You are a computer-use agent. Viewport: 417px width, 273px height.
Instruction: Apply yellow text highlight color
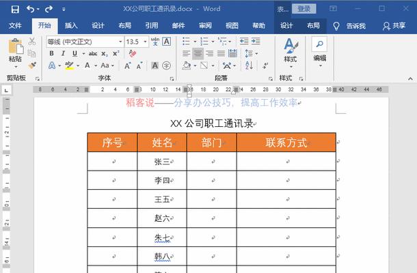coord(70,66)
